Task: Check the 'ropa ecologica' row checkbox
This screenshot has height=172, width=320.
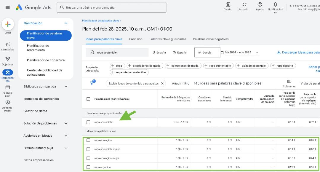Action: (88, 140)
